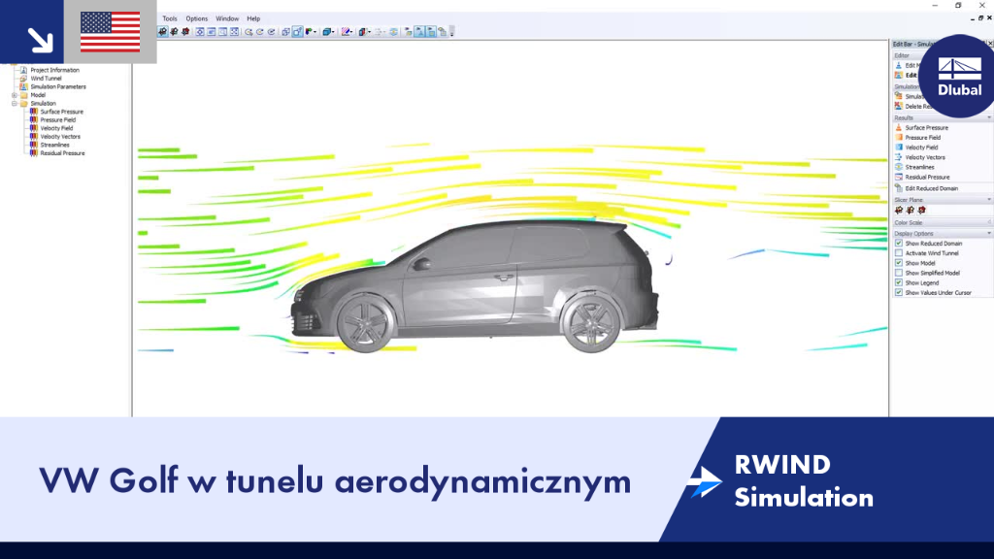Click Delete Results in Simulation section

click(912, 107)
